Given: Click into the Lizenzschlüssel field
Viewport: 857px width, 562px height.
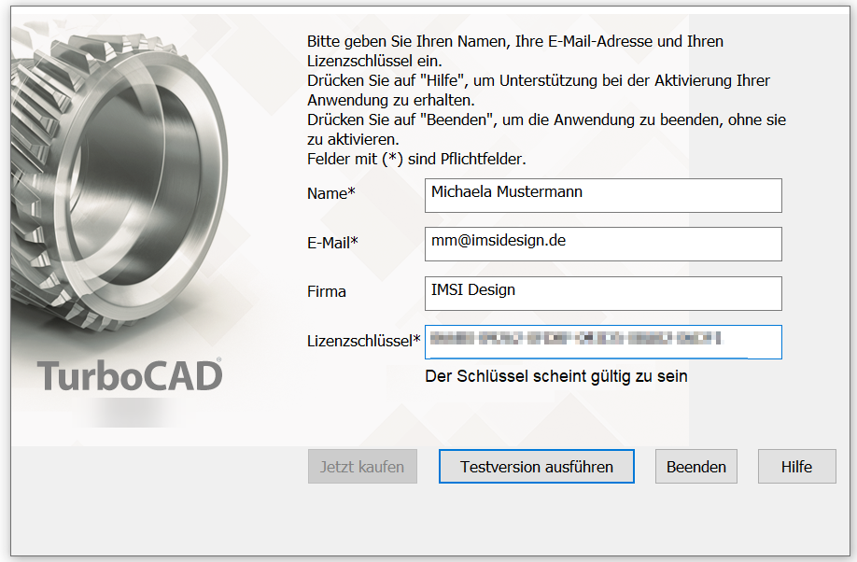Looking at the screenshot, I should 603,343.
